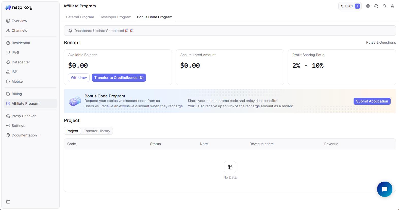Select the Project segment toggle
Image resolution: width=399 pixels, height=210 pixels.
(x=72, y=131)
